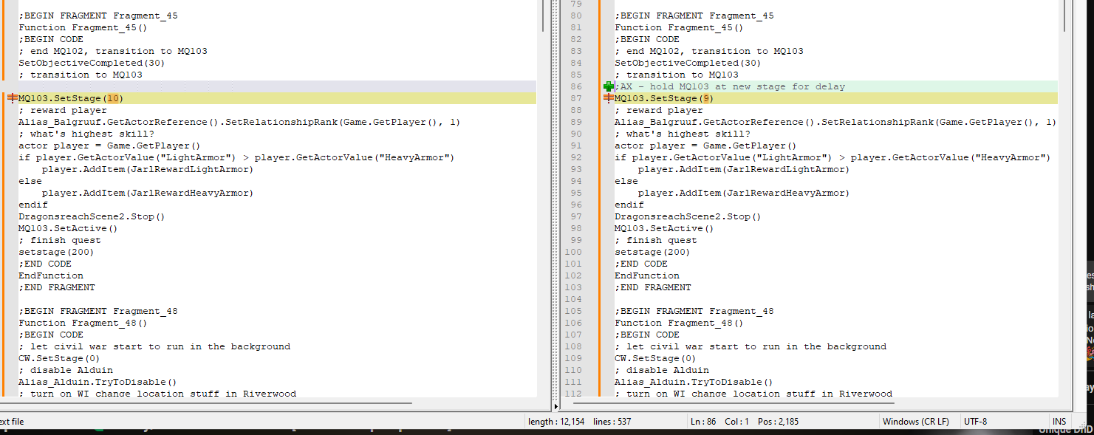Click the SetRelationshipRank line in left pane
Viewport: 1094px width, 435px height.
(x=239, y=122)
